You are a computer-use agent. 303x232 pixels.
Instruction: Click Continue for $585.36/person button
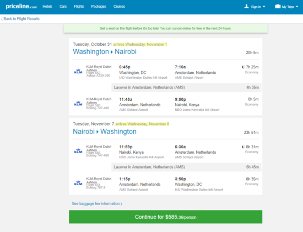166,217
